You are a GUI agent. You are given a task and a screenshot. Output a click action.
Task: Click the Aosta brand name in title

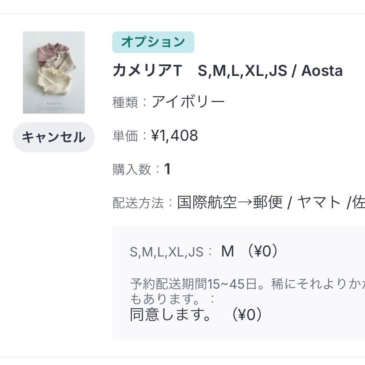point(322,70)
